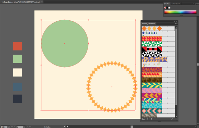Collapse the Borders_Geometric panel to icons

[174, 21]
